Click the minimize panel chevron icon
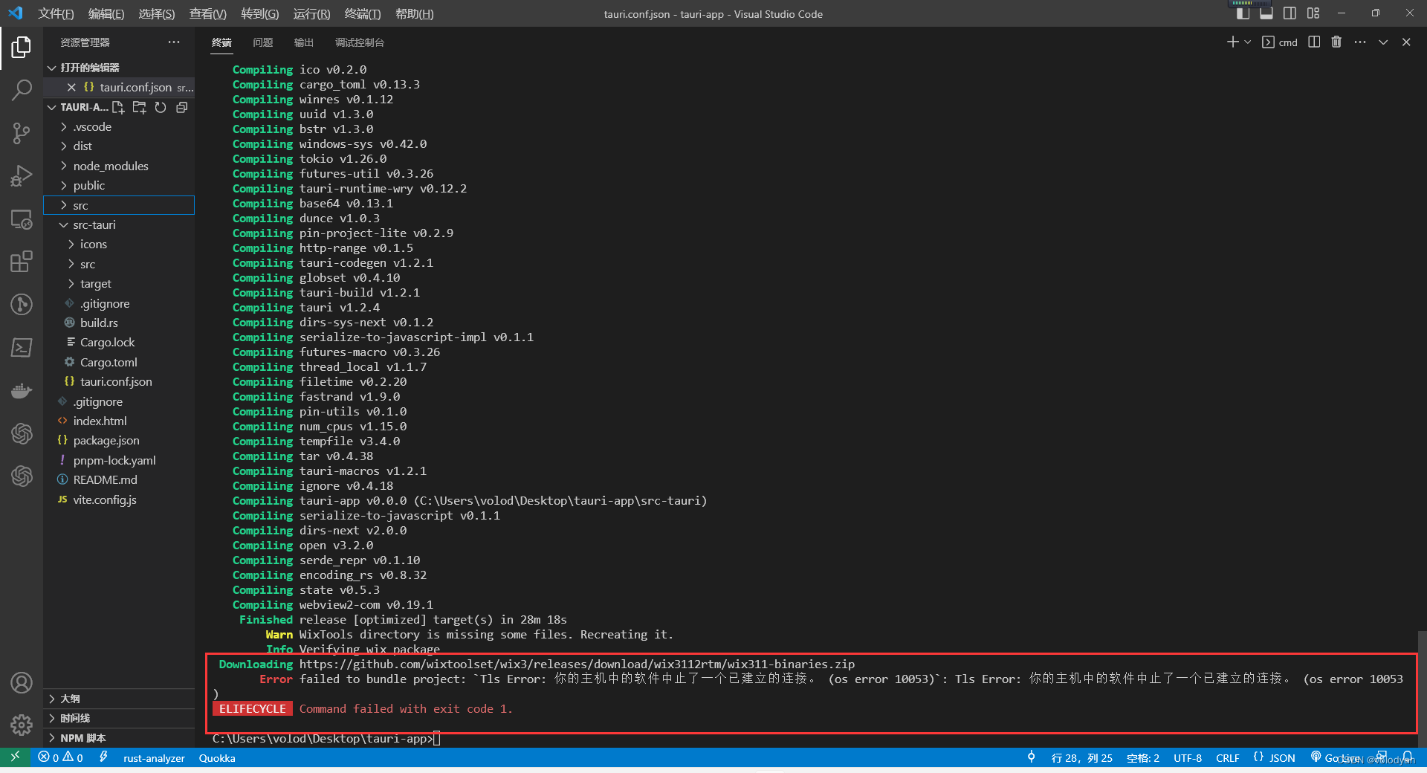This screenshot has height=773, width=1427. (x=1383, y=42)
